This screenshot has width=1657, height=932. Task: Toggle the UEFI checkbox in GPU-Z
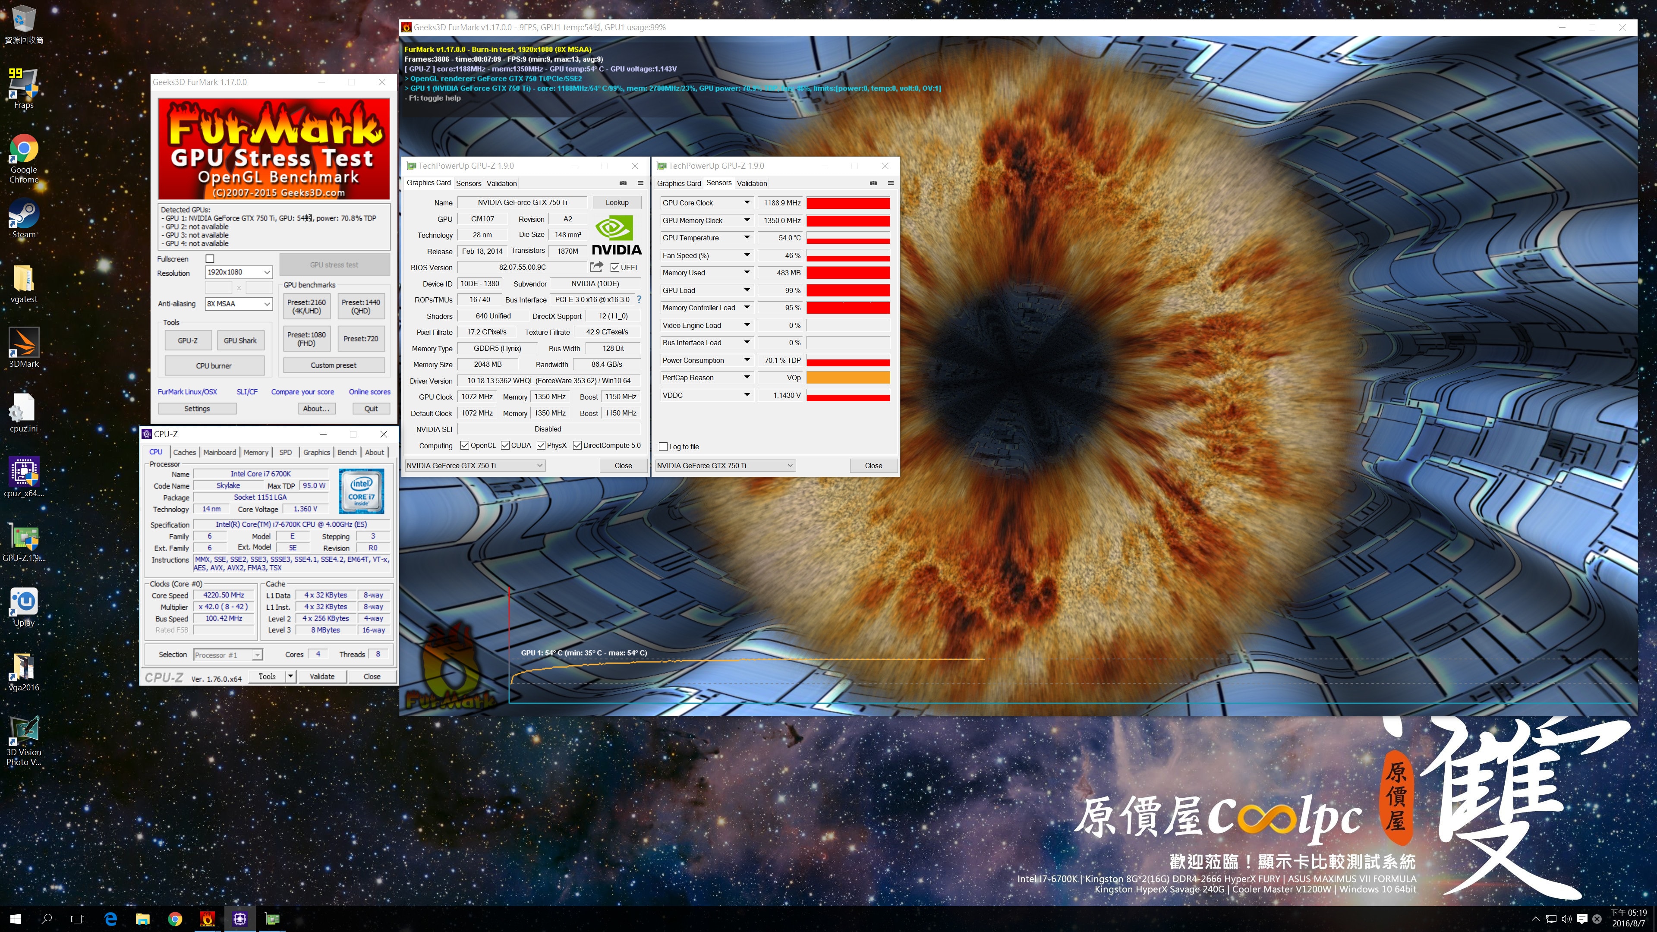[615, 268]
